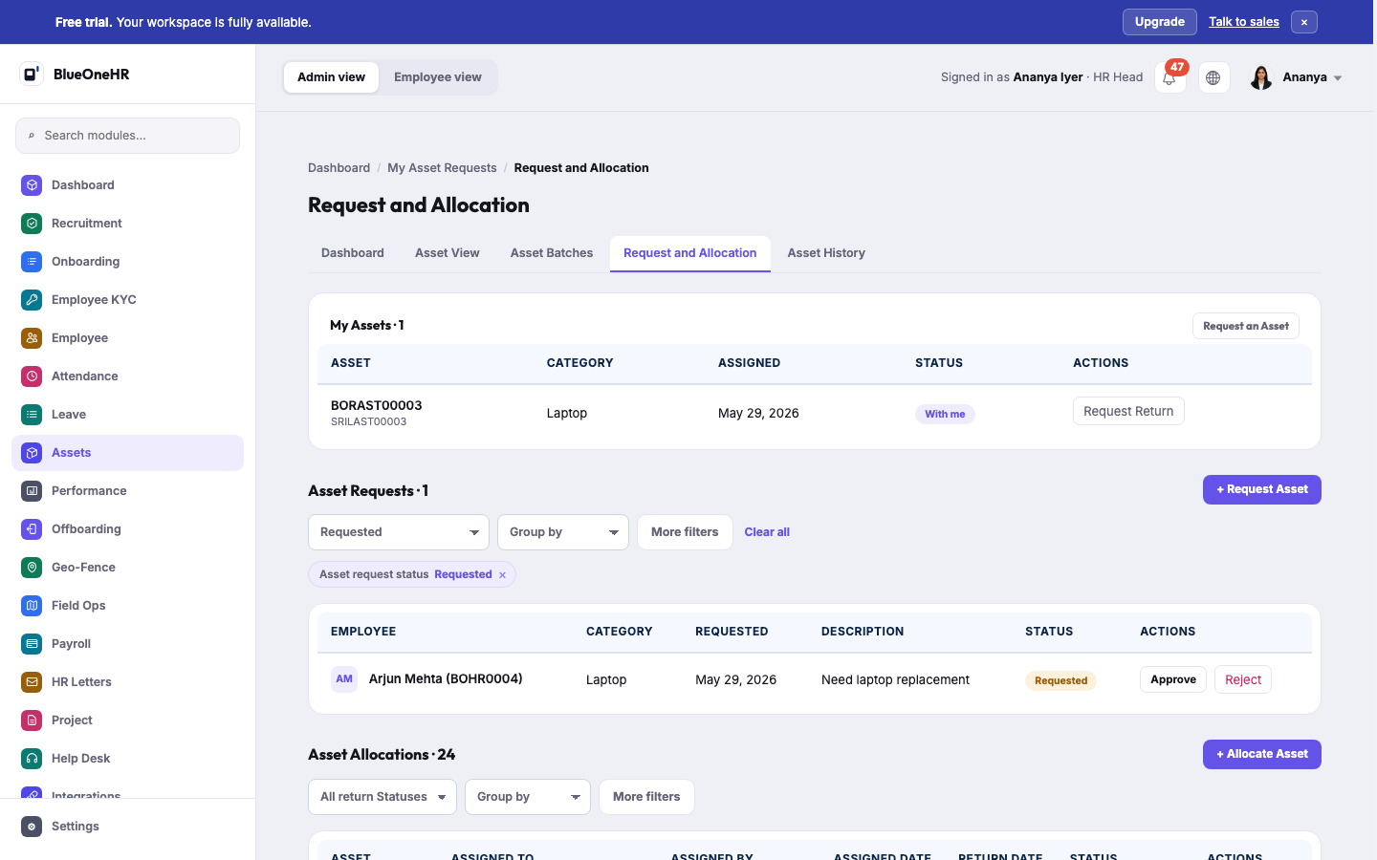Click the Leave module icon
The width and height of the screenshot is (1377, 860).
pyautogui.click(x=32, y=415)
